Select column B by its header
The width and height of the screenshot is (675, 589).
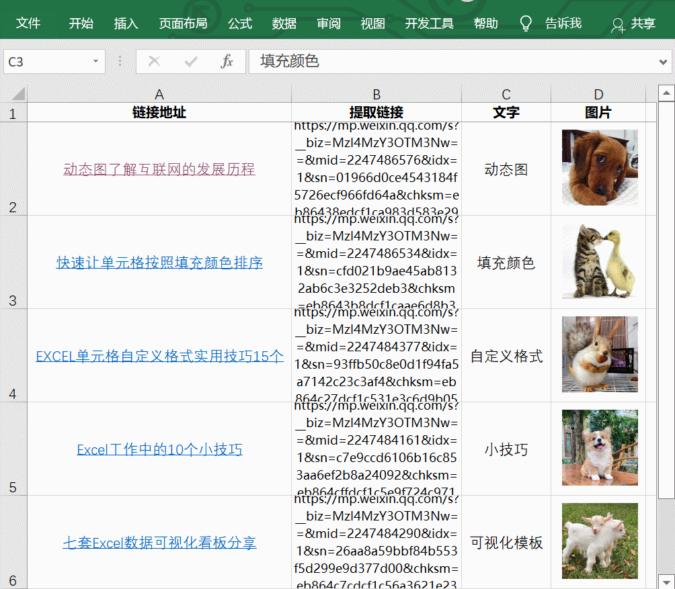click(x=376, y=94)
